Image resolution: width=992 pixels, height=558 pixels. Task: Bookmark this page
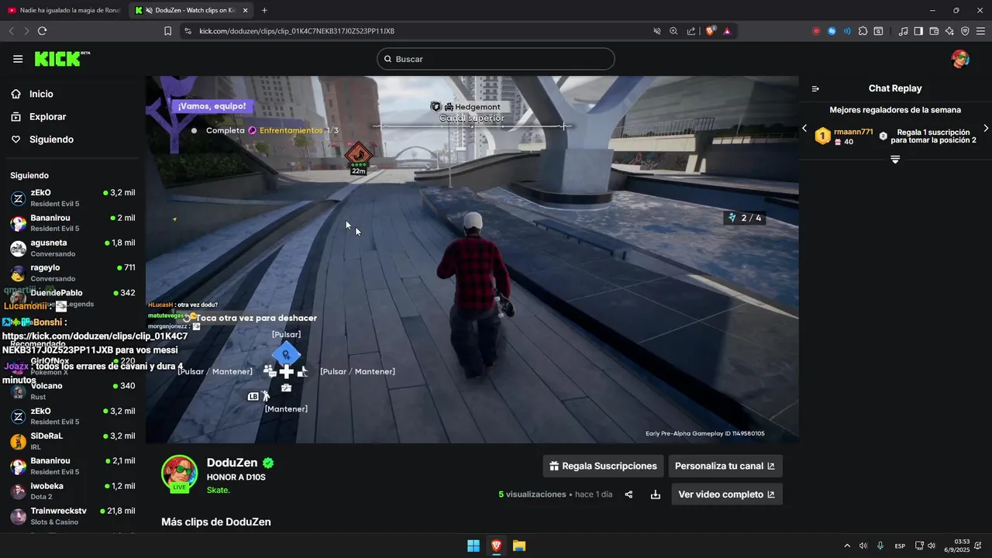point(167,31)
